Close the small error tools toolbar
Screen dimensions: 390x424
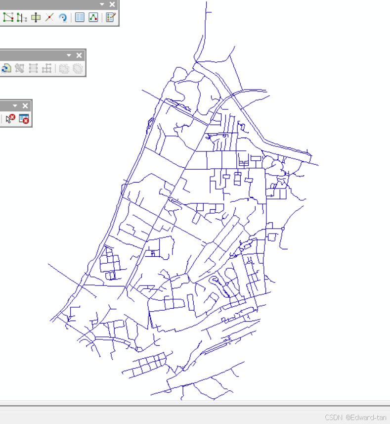(x=25, y=106)
